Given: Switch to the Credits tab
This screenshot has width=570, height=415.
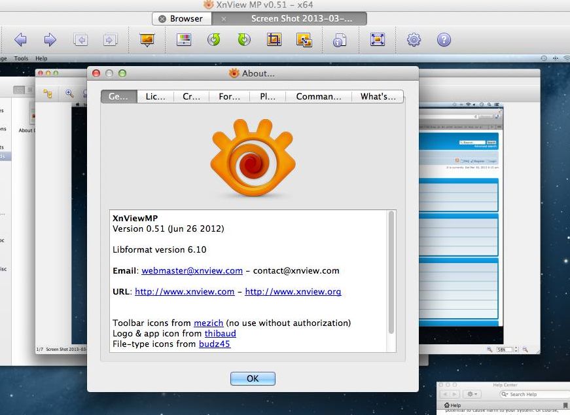Looking at the screenshot, I should point(191,96).
